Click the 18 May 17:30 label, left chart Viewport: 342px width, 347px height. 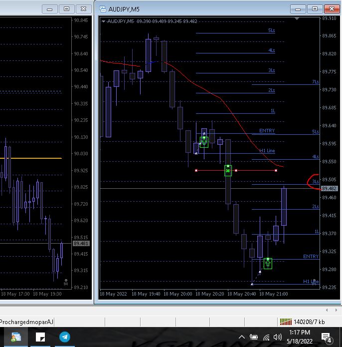15,294
